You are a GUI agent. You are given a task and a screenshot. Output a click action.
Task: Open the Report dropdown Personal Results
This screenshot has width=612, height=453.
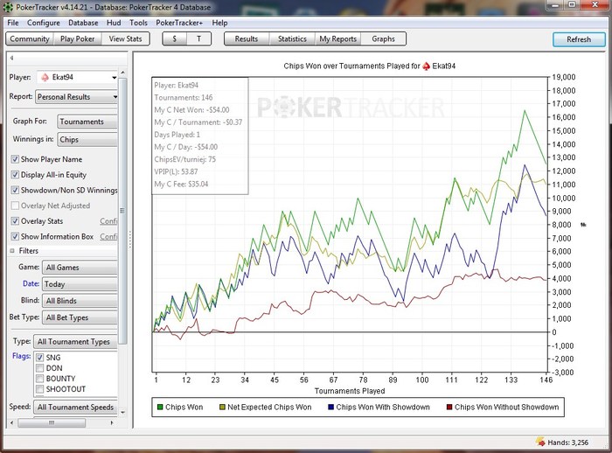77,96
